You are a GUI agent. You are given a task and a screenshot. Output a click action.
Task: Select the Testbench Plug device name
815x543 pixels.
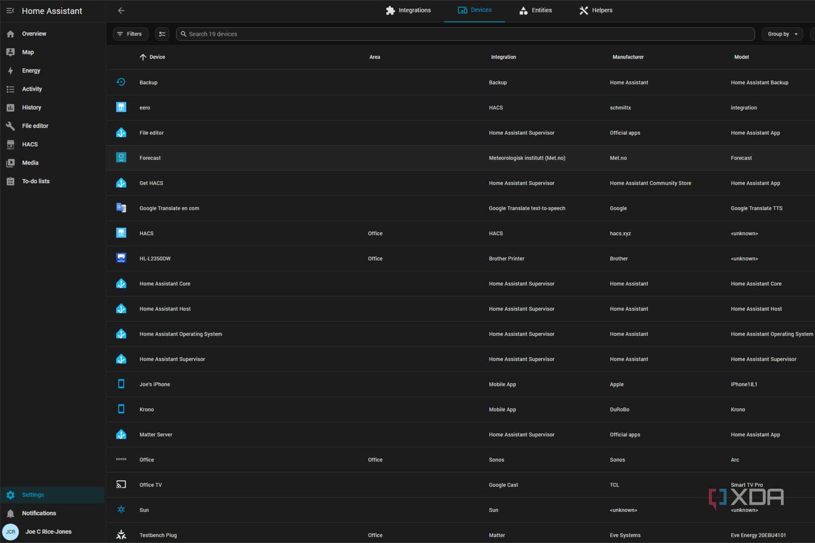[x=158, y=535]
